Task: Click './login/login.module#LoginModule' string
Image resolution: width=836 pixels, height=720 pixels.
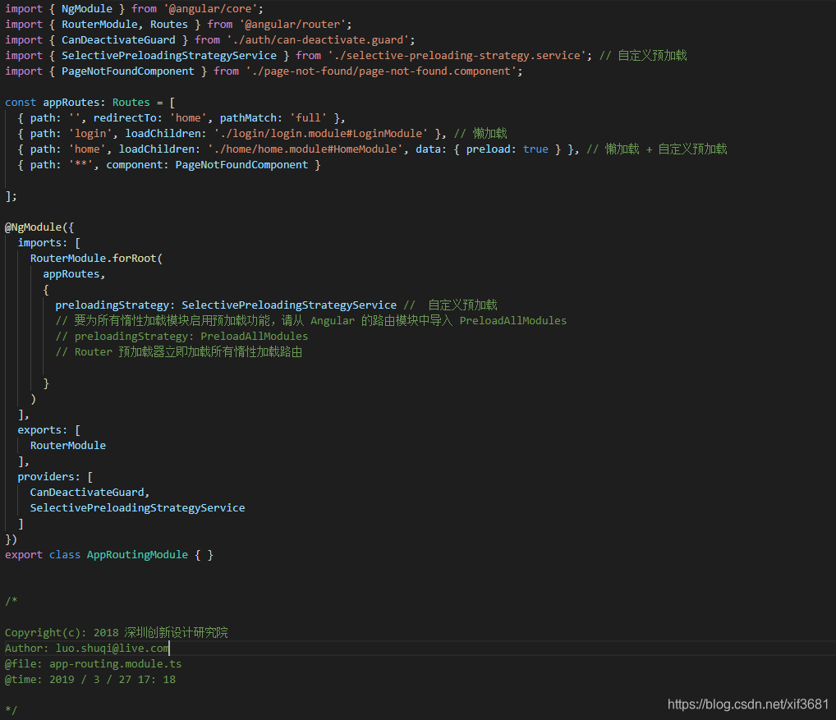Action: pyautogui.click(x=321, y=134)
